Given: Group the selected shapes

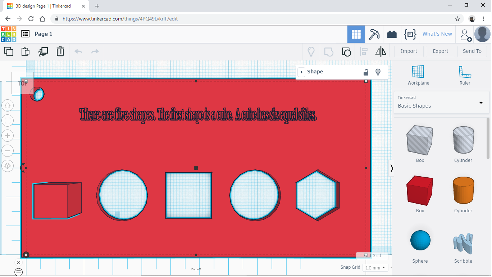Looking at the screenshot, I should [x=328, y=51].
